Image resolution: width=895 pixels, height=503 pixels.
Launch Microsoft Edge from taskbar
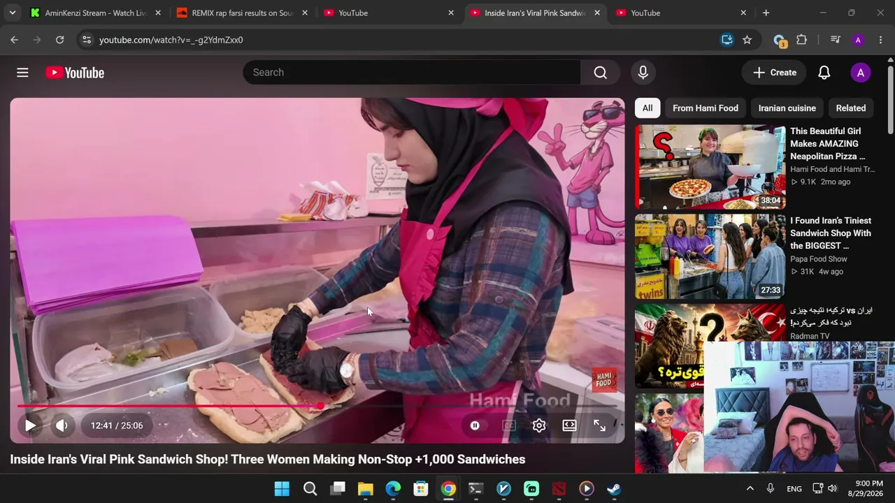[x=393, y=489]
